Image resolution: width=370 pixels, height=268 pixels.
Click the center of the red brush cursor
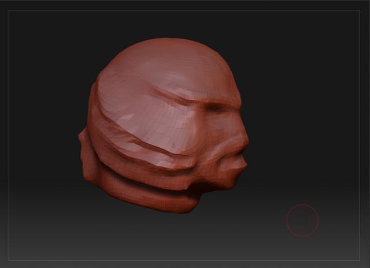pos(302,220)
